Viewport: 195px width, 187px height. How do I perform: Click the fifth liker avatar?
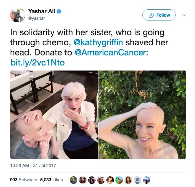[x=110, y=180]
